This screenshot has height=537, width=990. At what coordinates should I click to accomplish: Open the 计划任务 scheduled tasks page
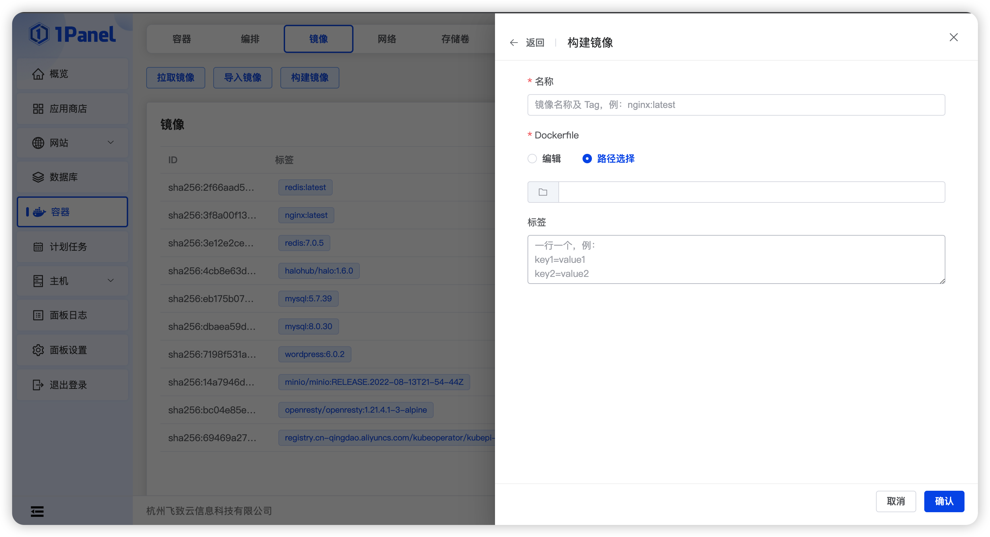[x=68, y=247]
